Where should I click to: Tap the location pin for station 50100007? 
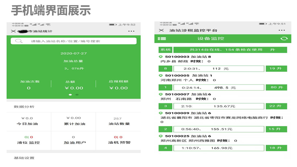(x=161, y=94)
